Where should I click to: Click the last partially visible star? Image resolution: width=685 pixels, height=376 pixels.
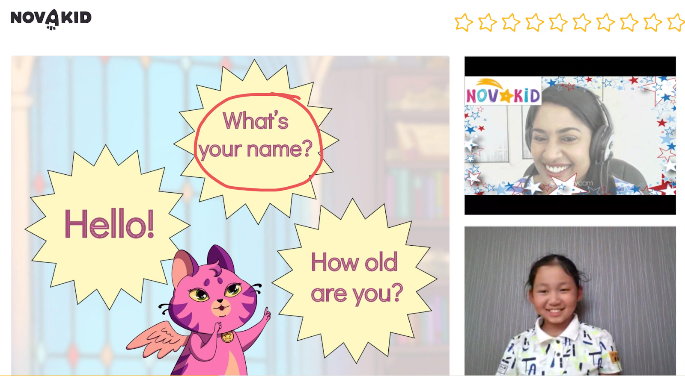[676, 22]
